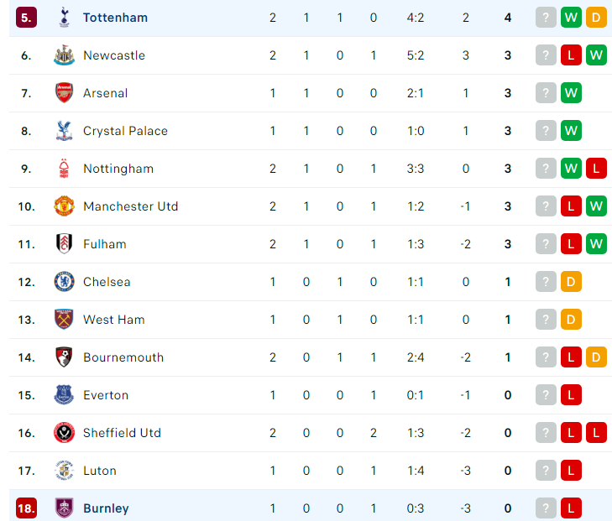Click Luton's red L form badge
This screenshot has height=521, width=612.
[571, 471]
